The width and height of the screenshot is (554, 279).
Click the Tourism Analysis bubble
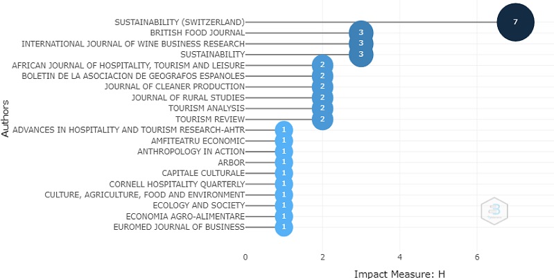click(322, 108)
